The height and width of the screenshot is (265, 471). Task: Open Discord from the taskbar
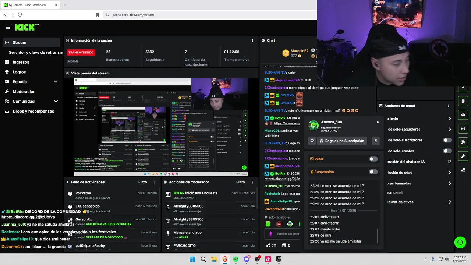click(247, 259)
